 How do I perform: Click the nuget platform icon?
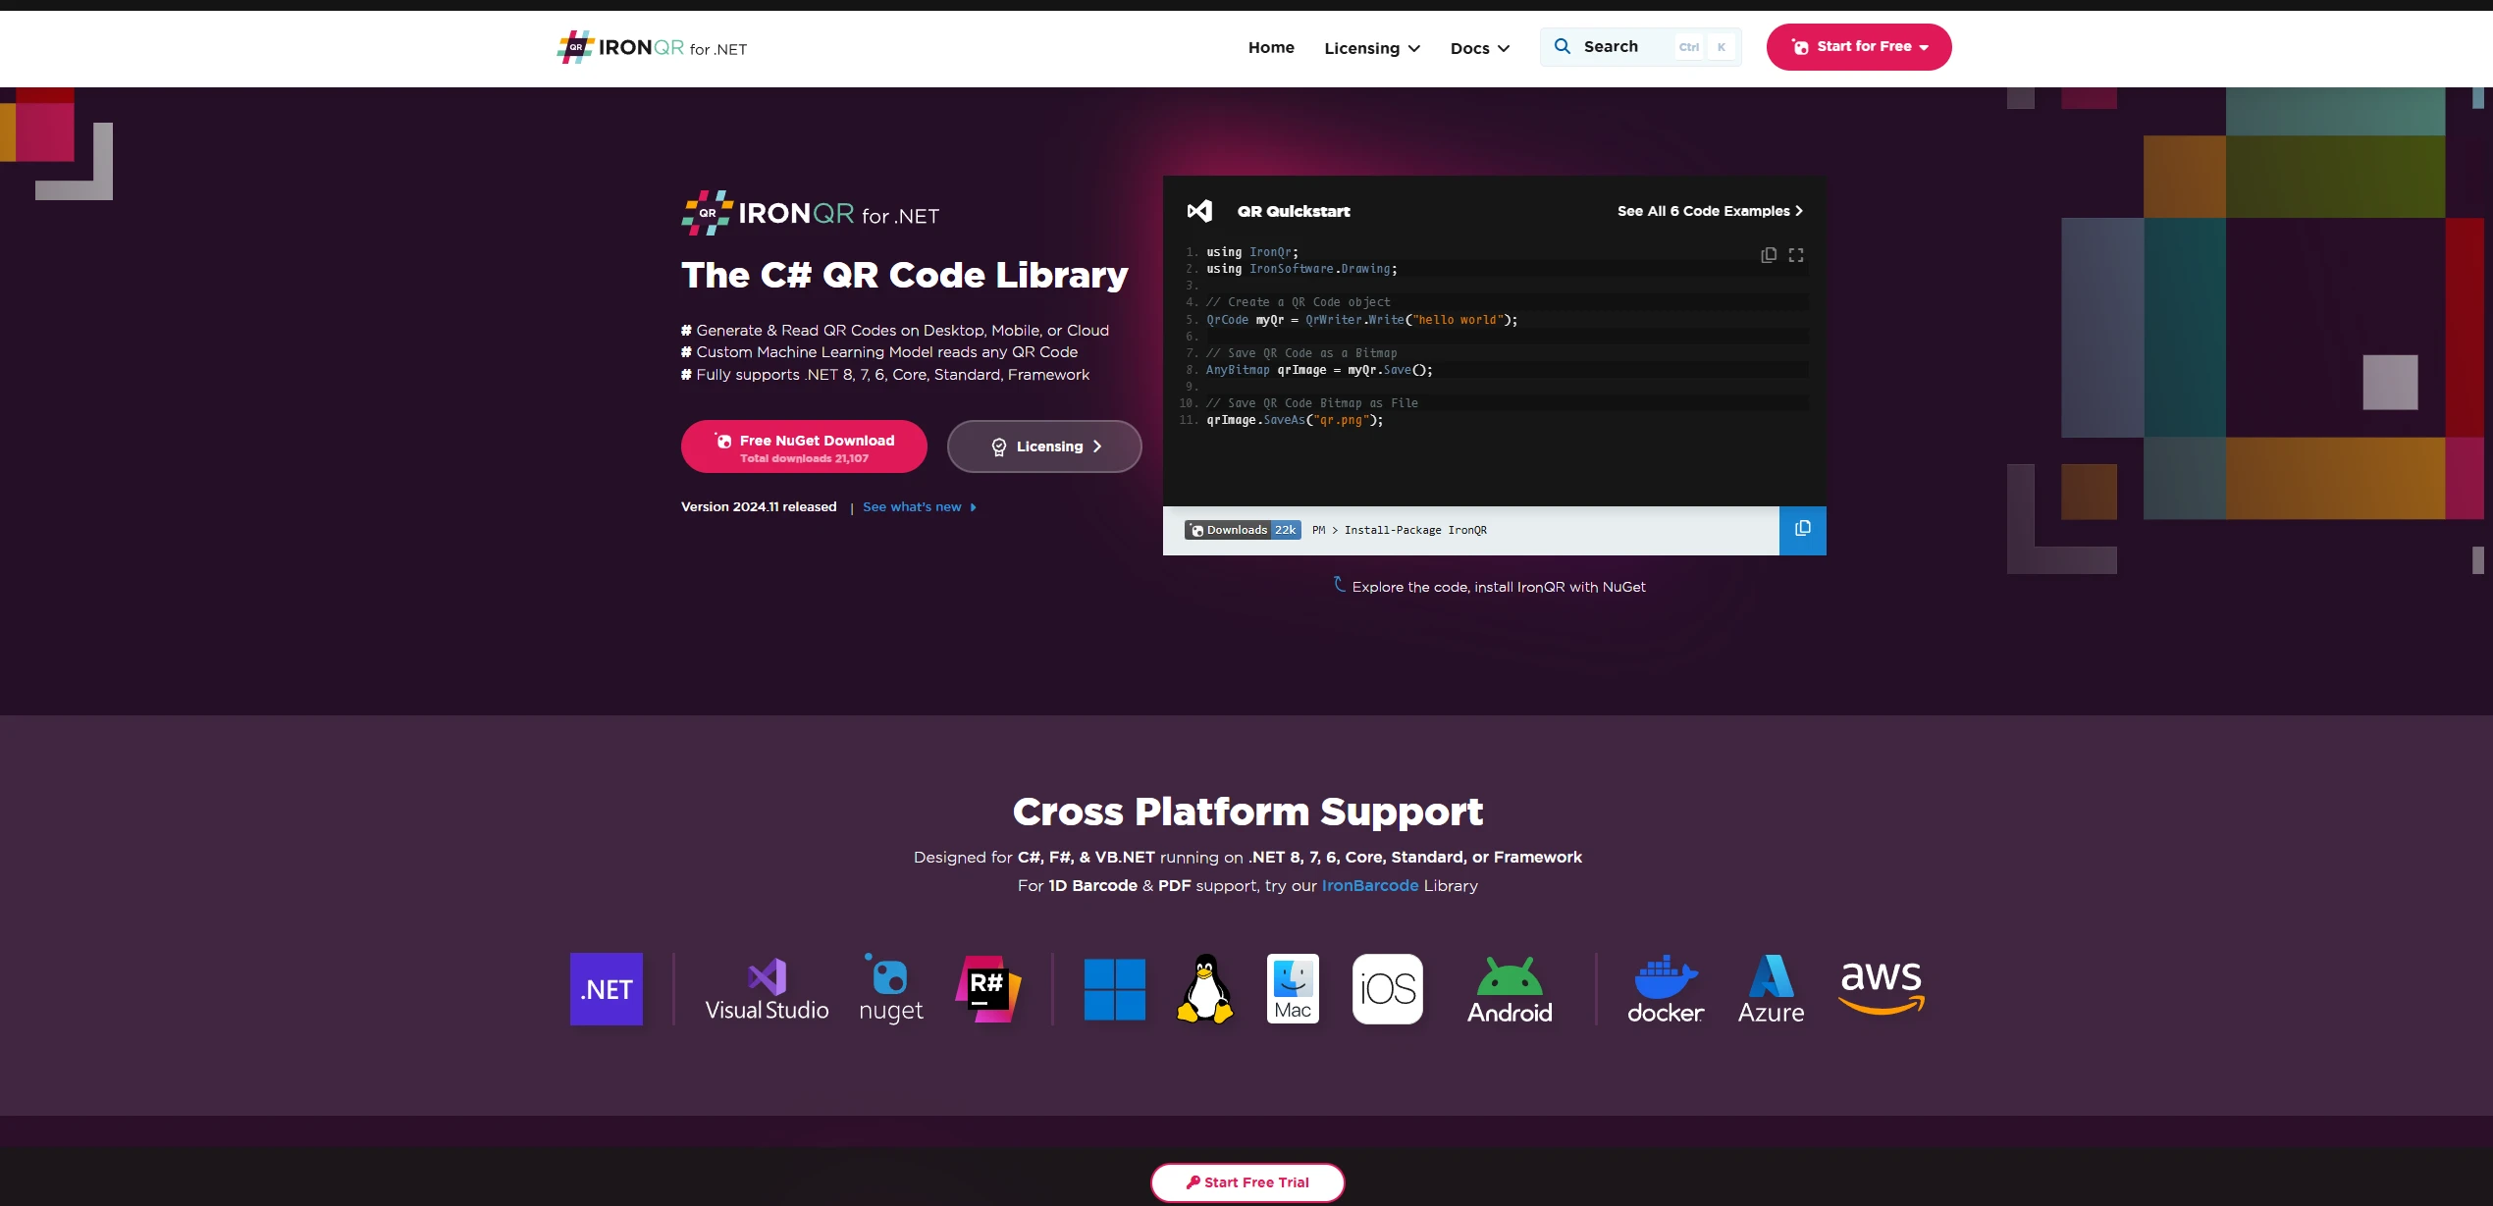click(890, 989)
